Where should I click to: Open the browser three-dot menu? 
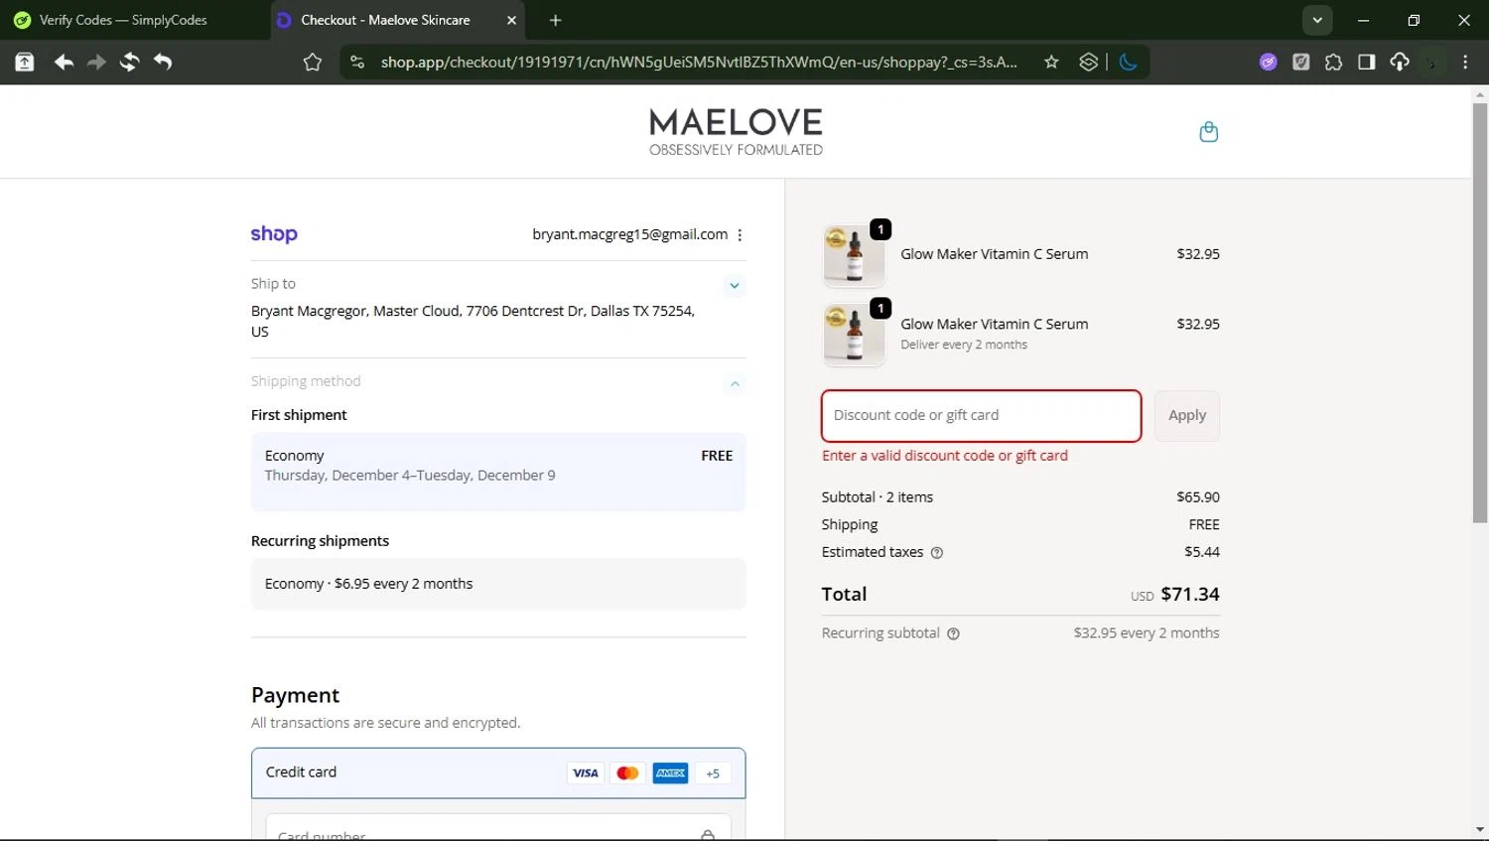pyautogui.click(x=1465, y=63)
